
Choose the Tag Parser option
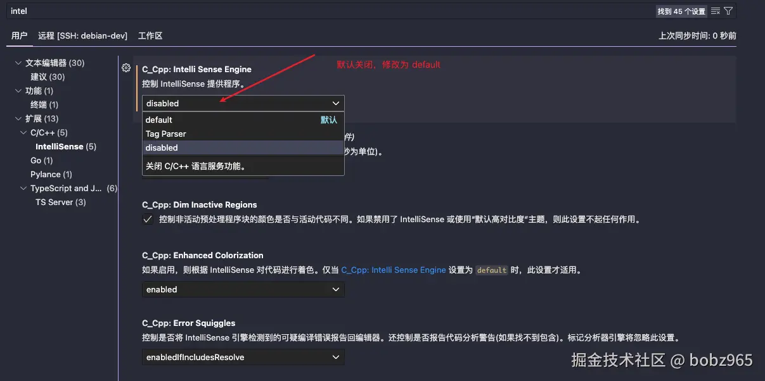point(243,134)
